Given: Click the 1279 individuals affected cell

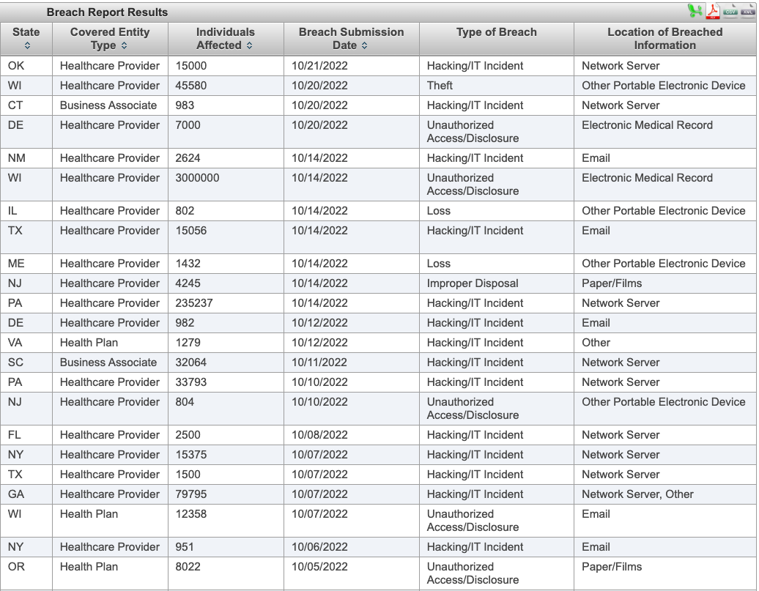Looking at the screenshot, I should pos(226,343).
